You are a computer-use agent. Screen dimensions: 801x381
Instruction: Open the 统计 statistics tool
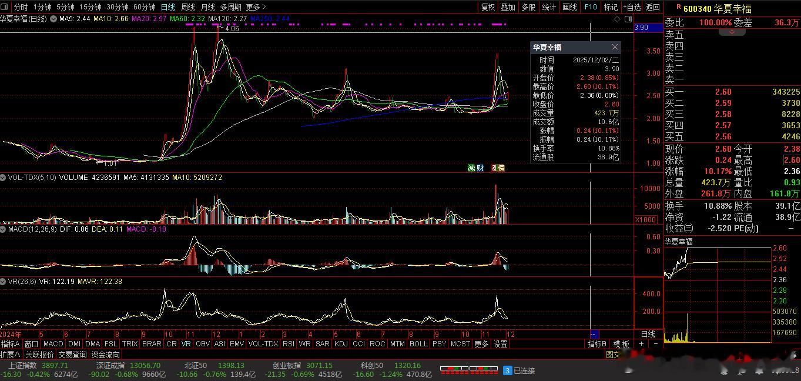click(549, 7)
